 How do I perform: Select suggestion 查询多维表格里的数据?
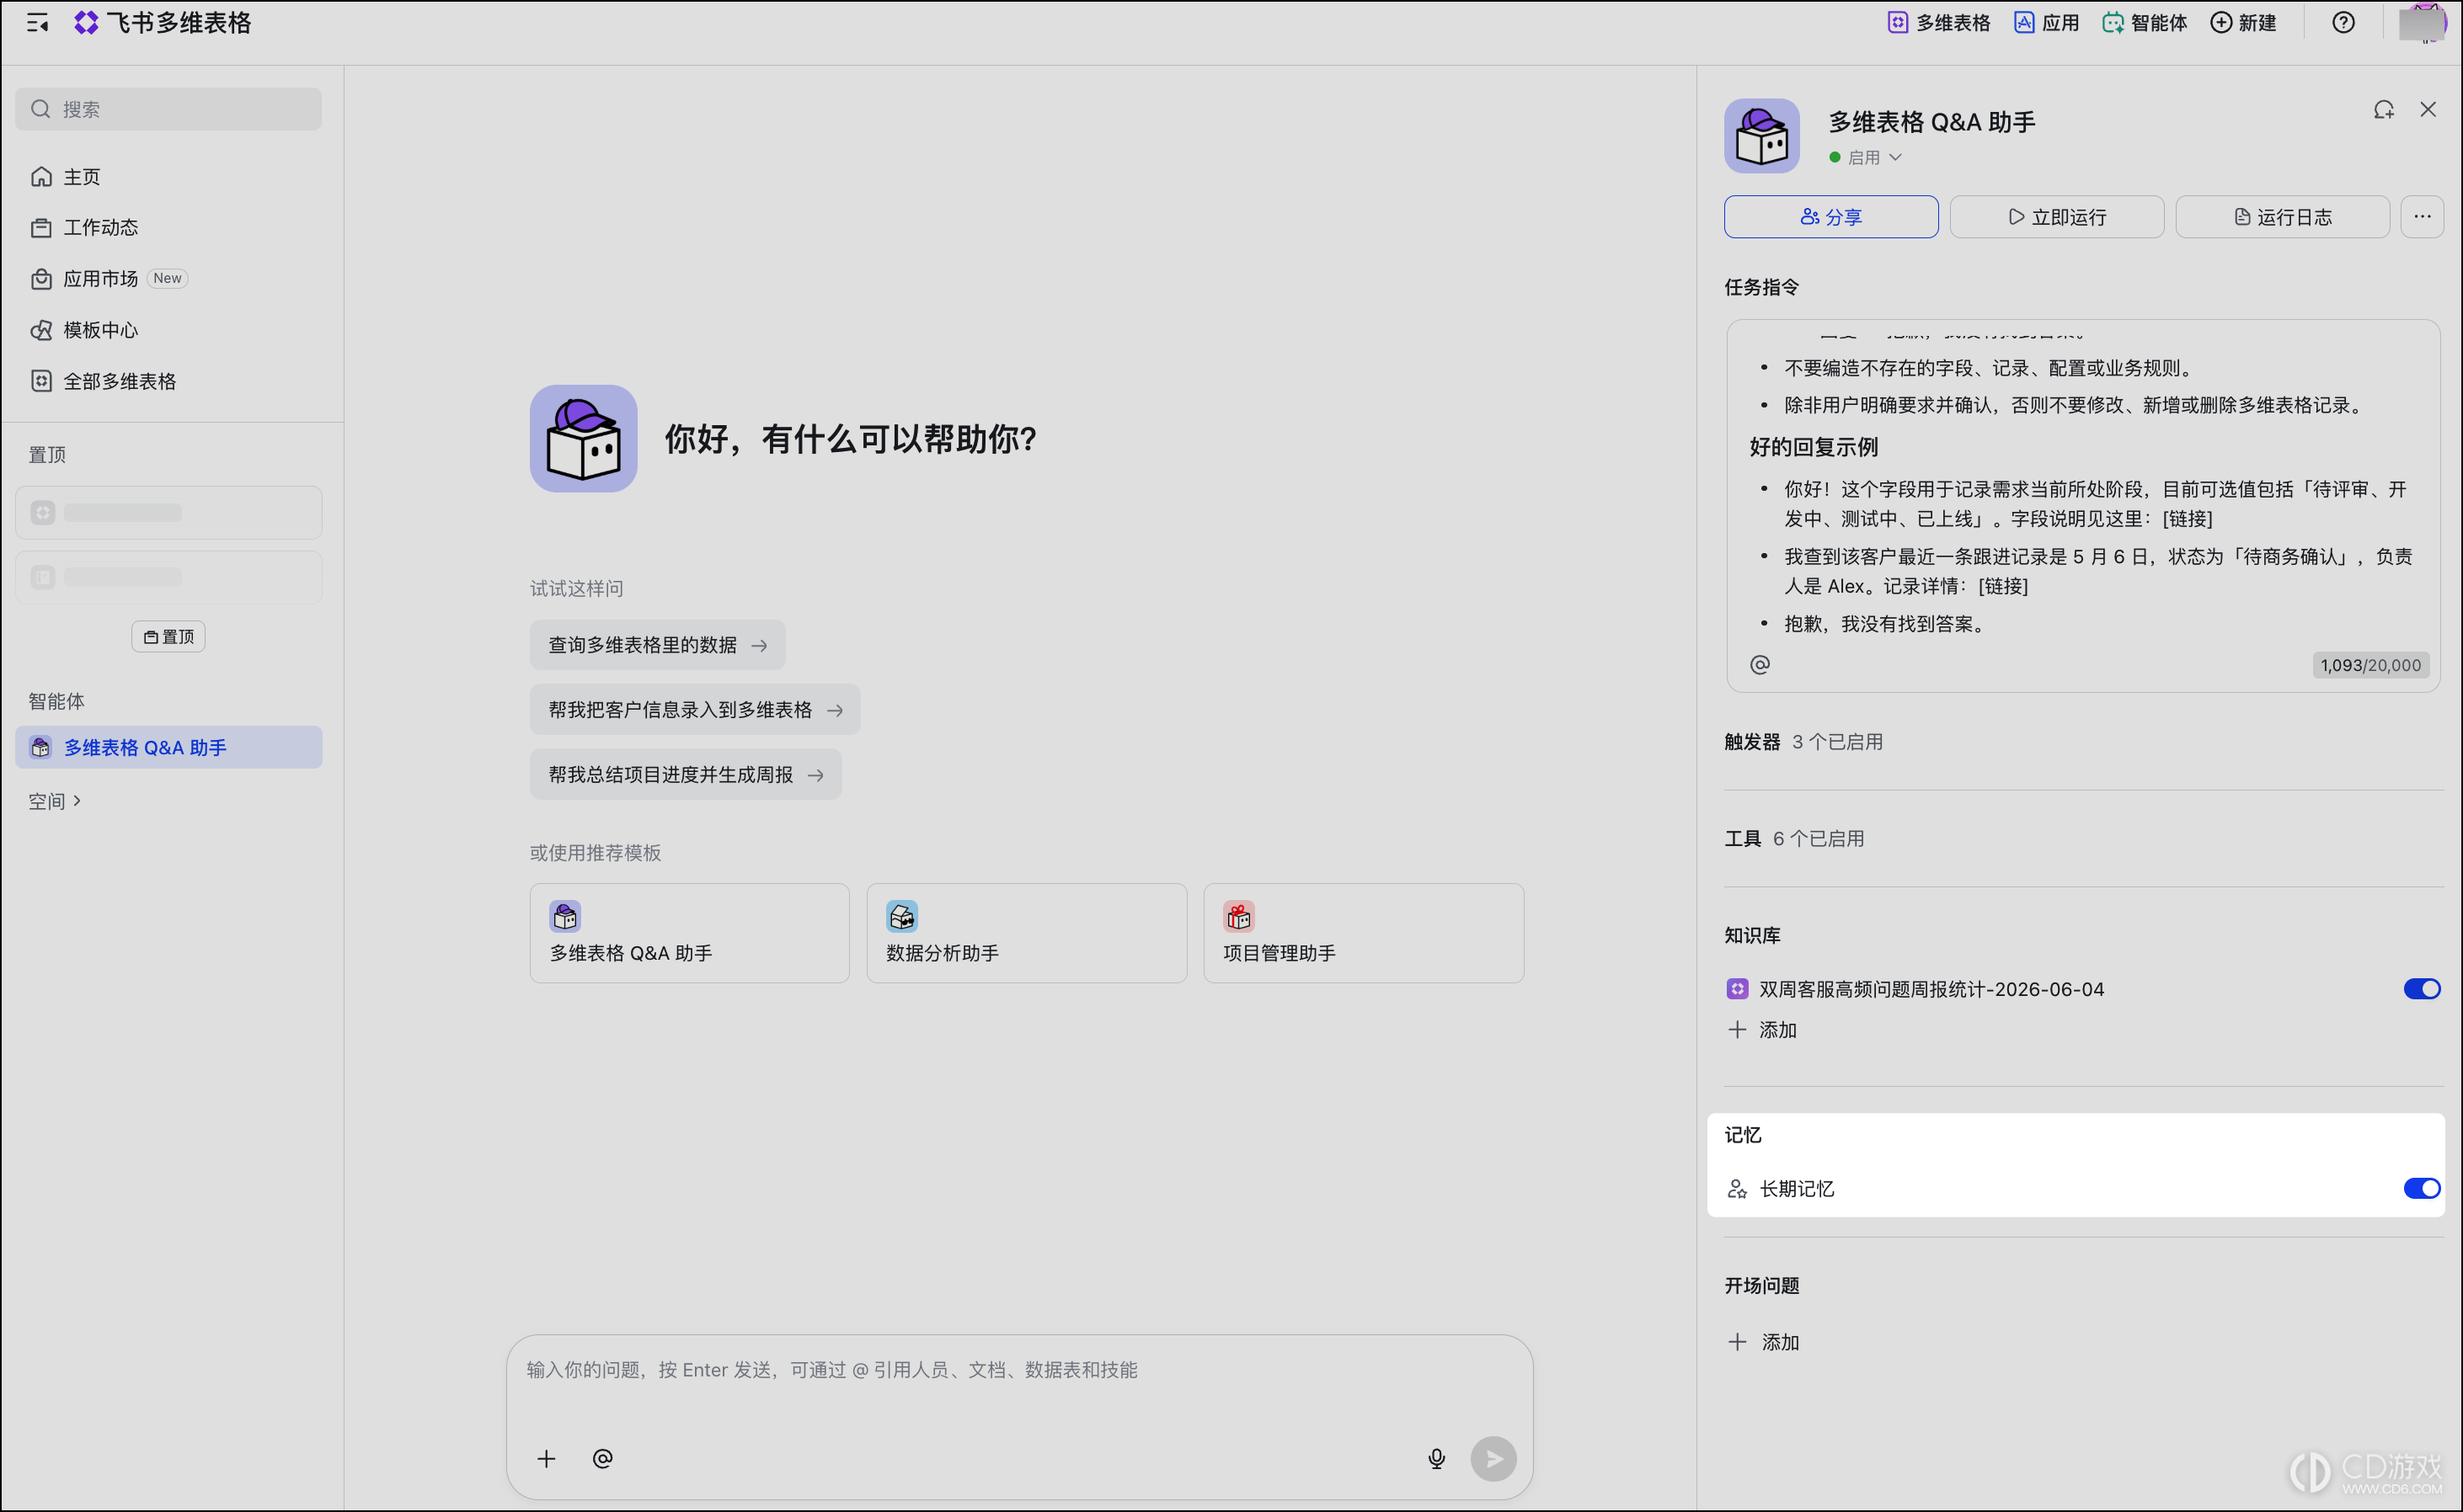[657, 645]
